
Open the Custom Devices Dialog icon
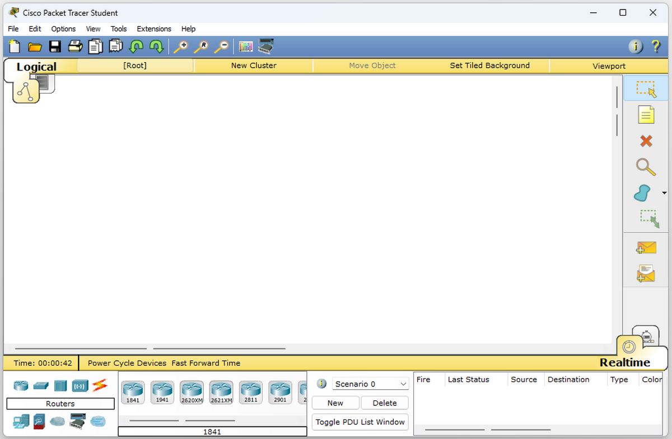coord(266,46)
